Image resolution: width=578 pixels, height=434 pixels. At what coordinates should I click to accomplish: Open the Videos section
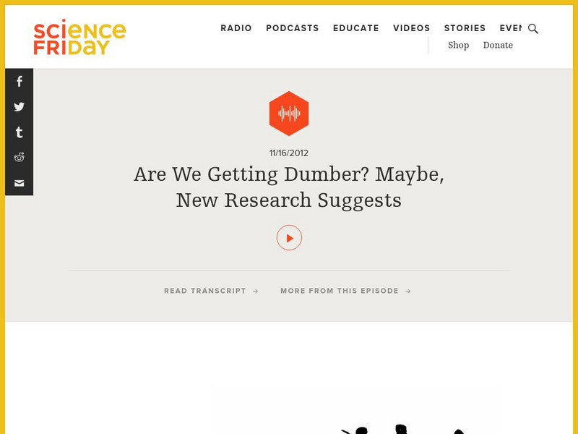(x=412, y=28)
